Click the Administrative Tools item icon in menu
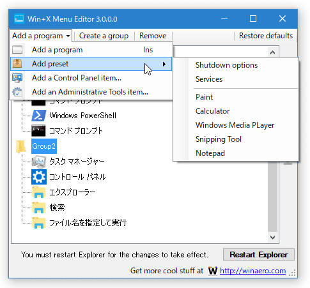This screenshot has width=310, height=288. click(x=17, y=92)
